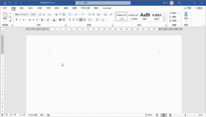Toggle justify alignment
This screenshot has height=117, width=206.
(81, 20)
